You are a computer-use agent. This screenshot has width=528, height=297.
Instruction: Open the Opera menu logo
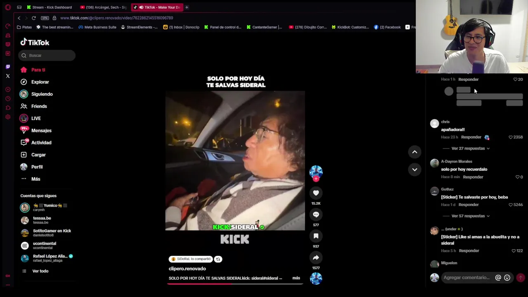(8, 7)
